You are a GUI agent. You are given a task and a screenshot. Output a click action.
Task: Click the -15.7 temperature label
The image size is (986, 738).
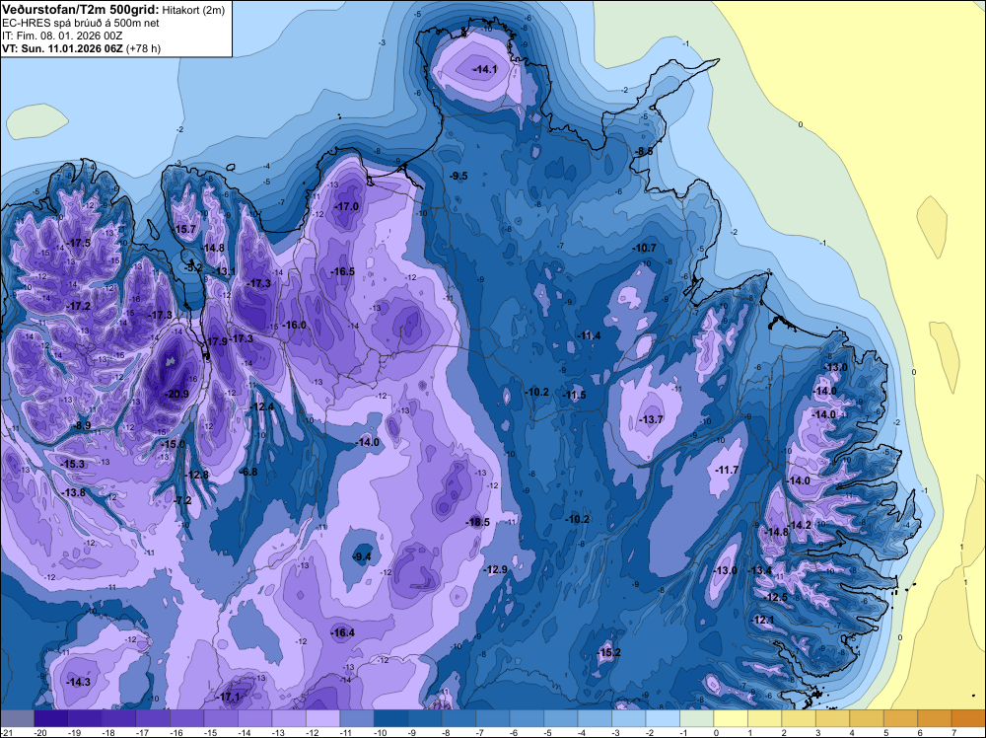pos(184,229)
